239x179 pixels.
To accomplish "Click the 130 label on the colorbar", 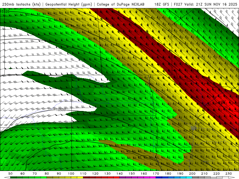I will [x=107, y=174].
